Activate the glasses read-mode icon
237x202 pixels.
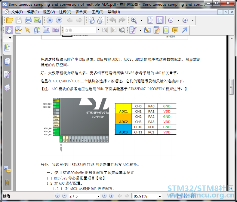pyautogui.click(x=18, y=30)
